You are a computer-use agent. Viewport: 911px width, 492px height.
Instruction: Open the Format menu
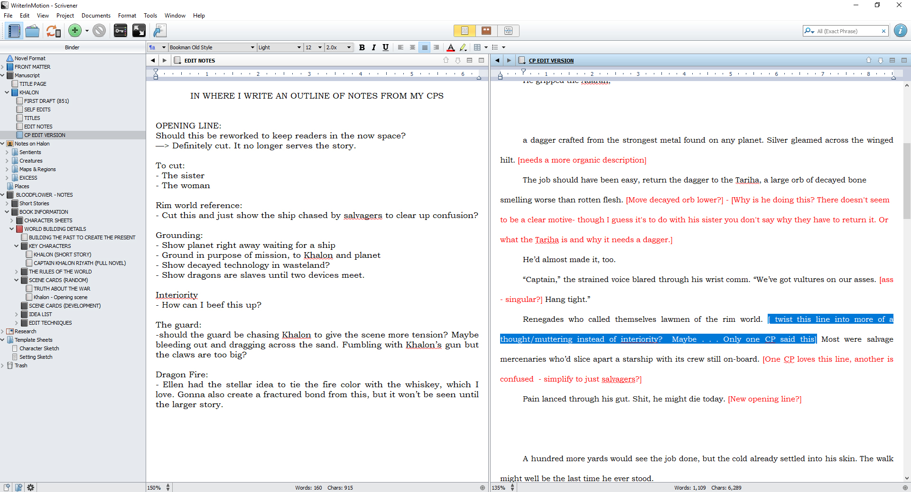point(127,16)
